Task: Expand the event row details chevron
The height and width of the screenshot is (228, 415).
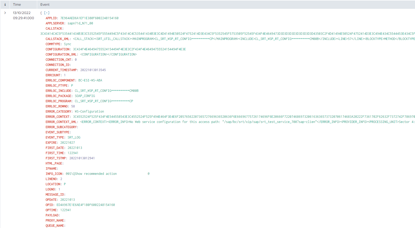Action: pos(5,13)
